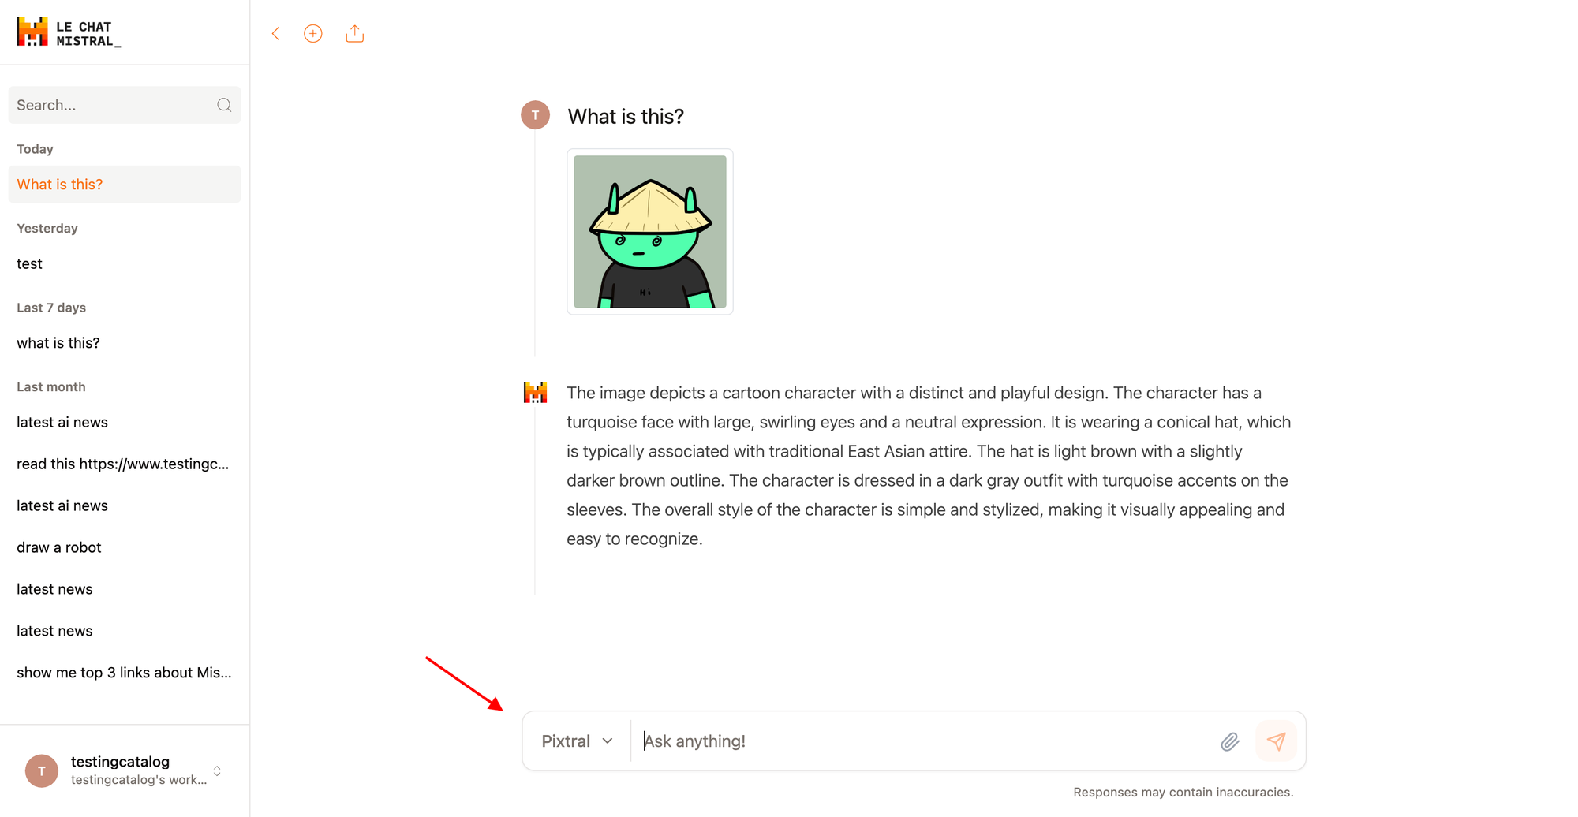Open the testingcatalog account avatar
This screenshot has height=817, width=1578.
pos(42,770)
